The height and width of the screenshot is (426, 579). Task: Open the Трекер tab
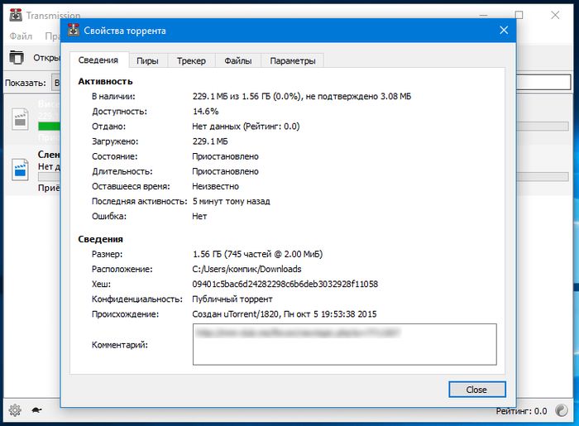192,60
